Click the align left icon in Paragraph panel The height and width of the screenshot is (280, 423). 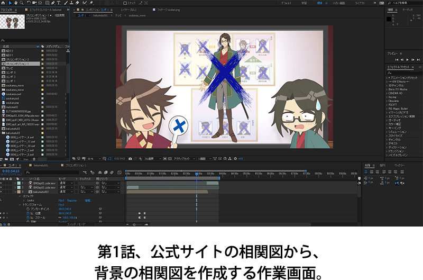[x=366, y=172]
